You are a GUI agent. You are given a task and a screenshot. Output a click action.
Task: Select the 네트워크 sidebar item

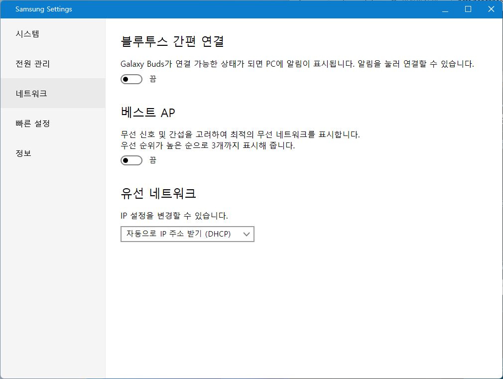tap(31, 94)
